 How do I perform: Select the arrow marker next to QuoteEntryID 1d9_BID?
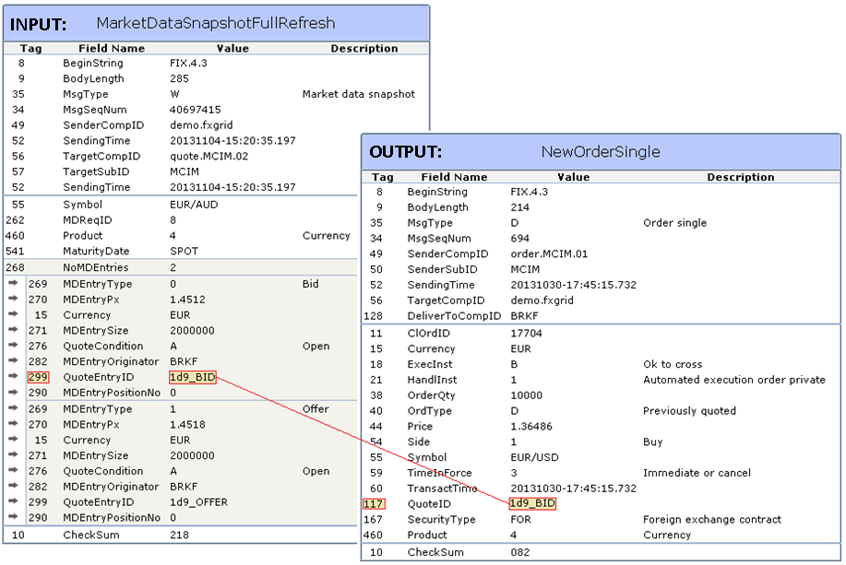pyautogui.click(x=11, y=377)
